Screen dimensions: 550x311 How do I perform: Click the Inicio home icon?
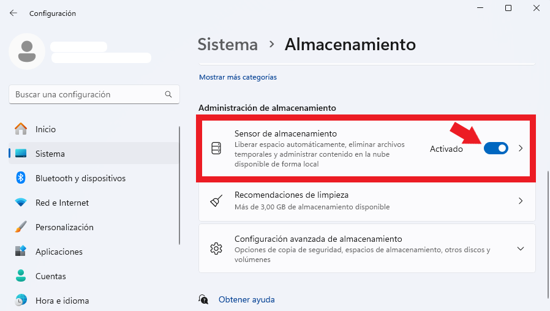(21, 129)
